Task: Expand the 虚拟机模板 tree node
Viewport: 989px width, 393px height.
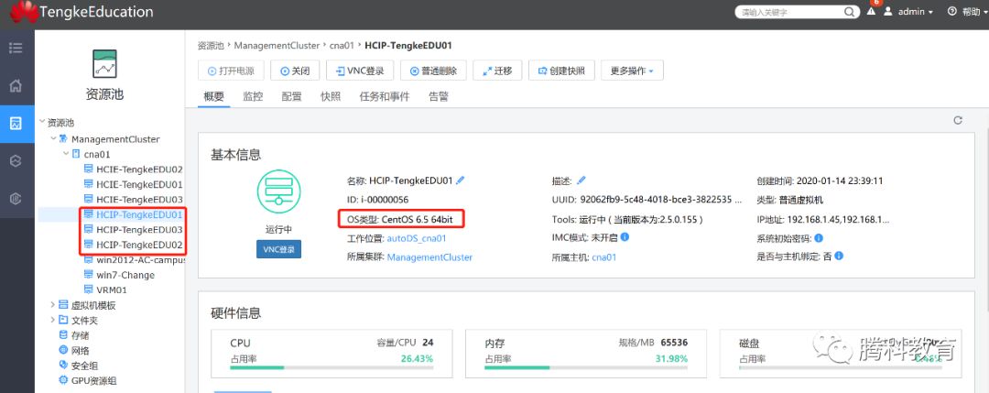Action: point(53,305)
